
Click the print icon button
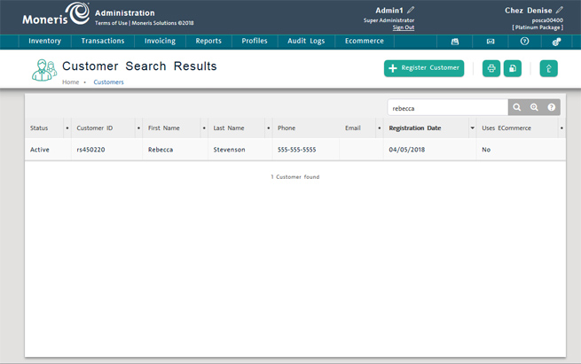pyautogui.click(x=491, y=68)
